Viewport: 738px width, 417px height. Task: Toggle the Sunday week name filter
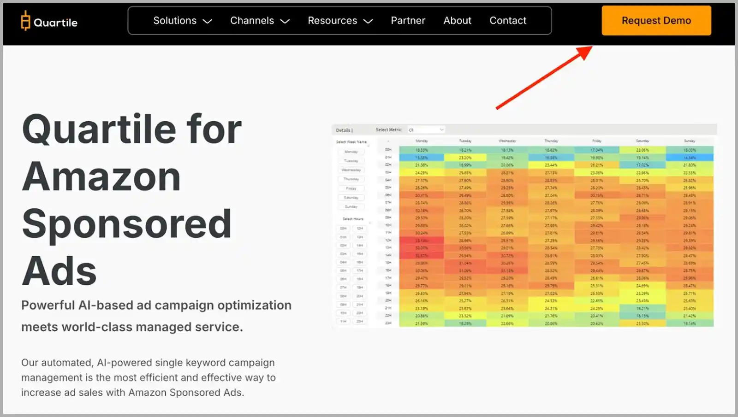coord(352,206)
